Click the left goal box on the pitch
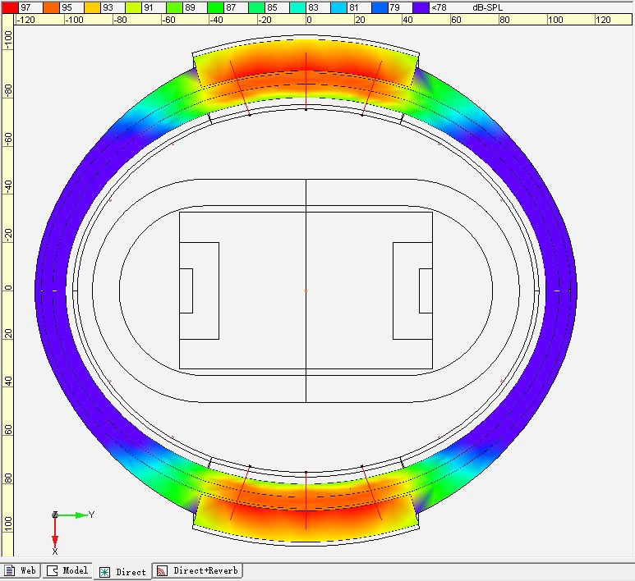Screen dimensions: 635x581 [186, 290]
